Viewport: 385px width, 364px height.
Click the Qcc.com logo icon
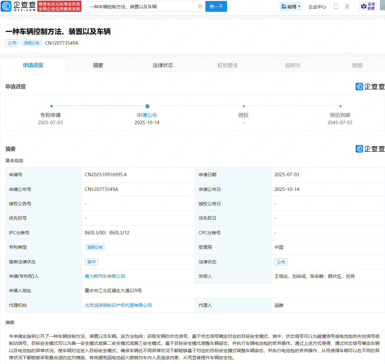[x=6, y=6]
